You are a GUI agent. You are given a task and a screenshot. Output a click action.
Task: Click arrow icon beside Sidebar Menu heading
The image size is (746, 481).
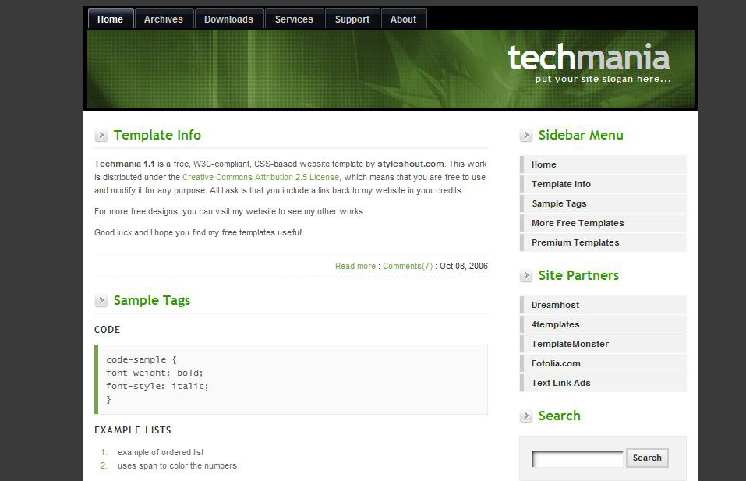click(x=526, y=136)
